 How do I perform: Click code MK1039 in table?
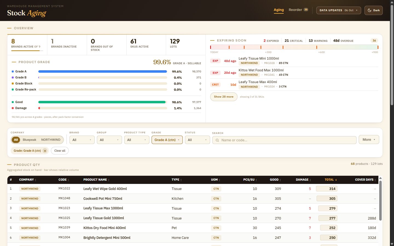pyautogui.click(x=64, y=228)
